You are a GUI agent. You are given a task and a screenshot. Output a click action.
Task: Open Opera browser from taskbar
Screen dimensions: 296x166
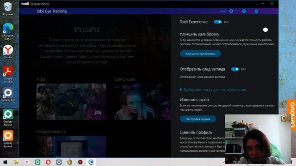tap(48, 162)
